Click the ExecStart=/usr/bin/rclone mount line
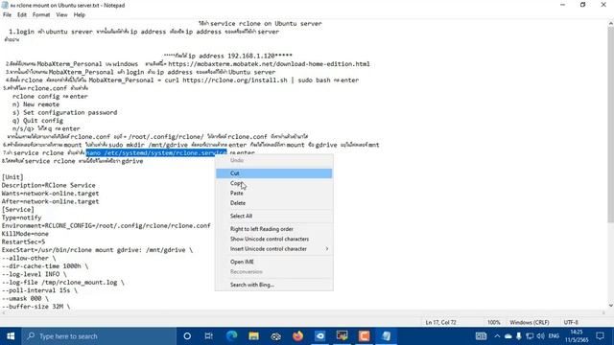This screenshot has height=345, width=614. pos(97,250)
